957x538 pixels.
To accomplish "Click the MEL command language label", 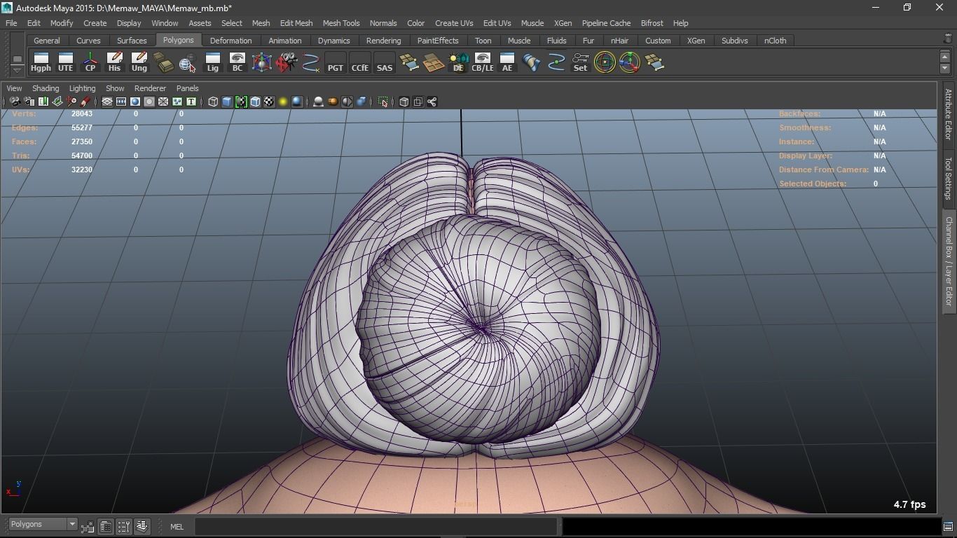I will coord(177,527).
